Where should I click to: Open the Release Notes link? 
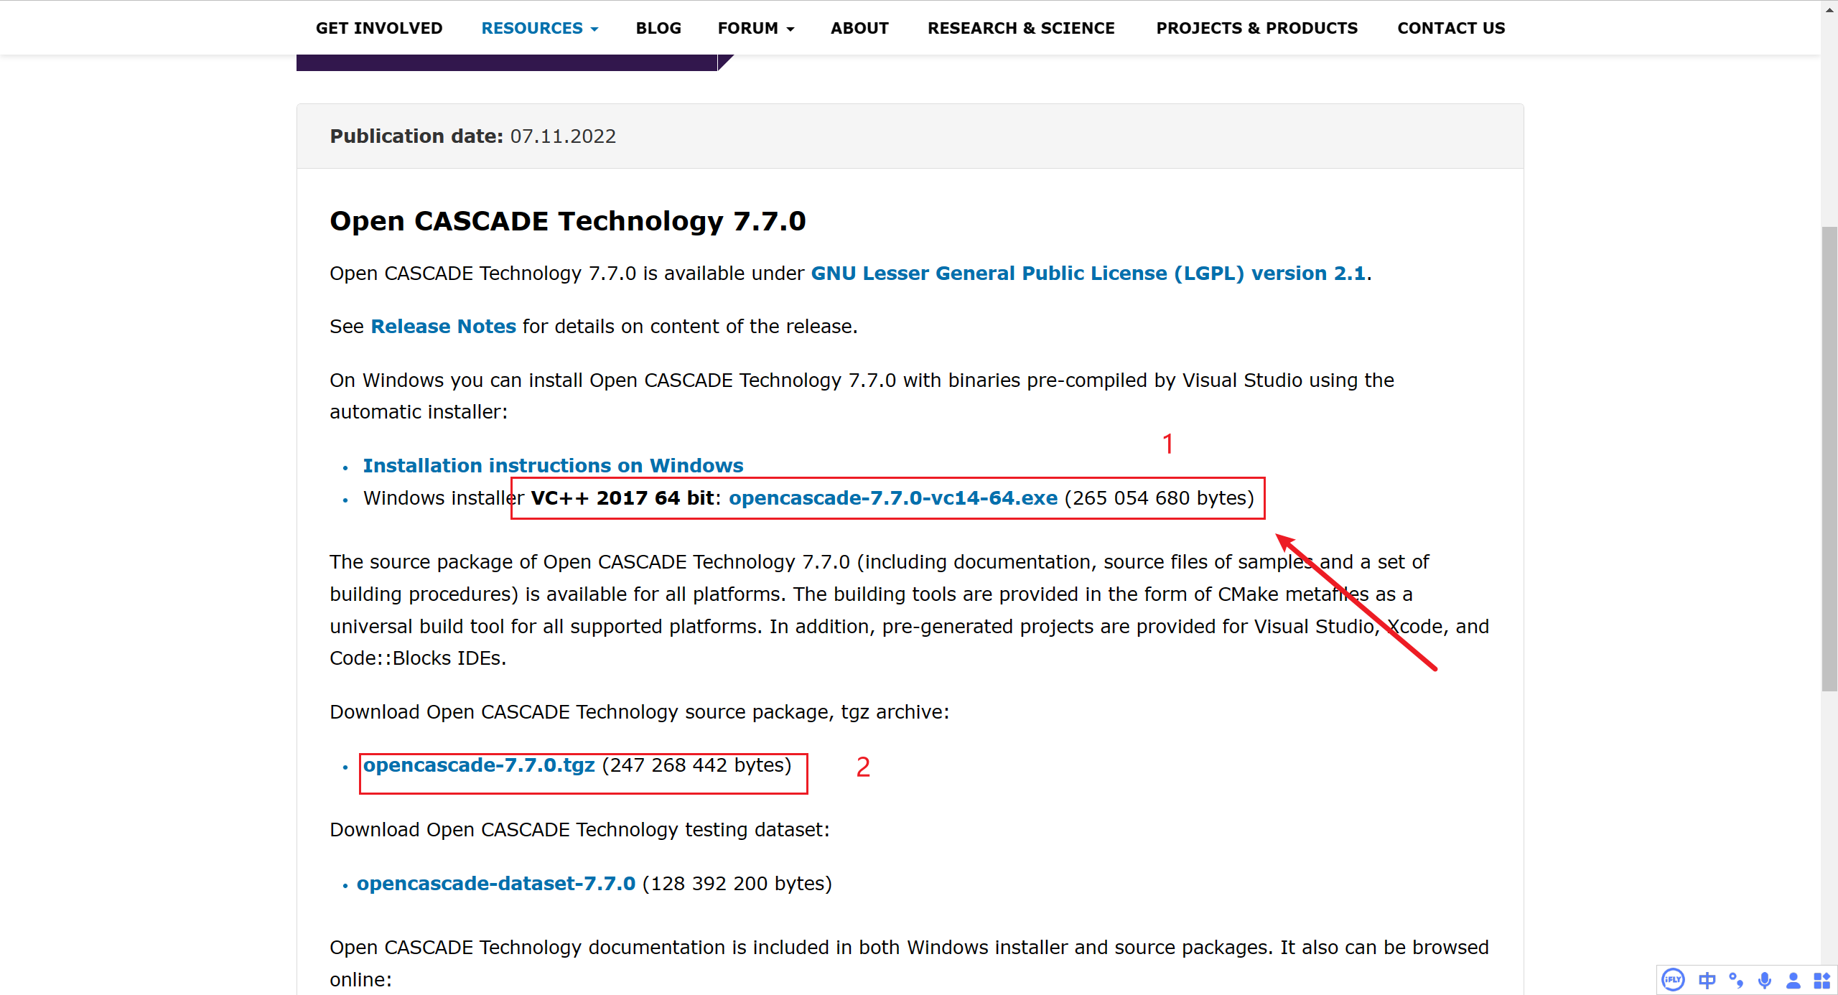443,326
